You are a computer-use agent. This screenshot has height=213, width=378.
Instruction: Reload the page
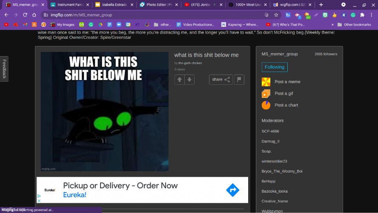25,15
